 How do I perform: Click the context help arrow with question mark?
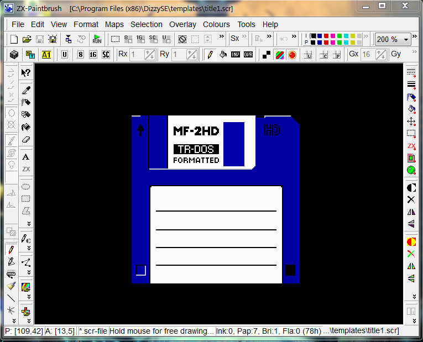tap(26, 73)
